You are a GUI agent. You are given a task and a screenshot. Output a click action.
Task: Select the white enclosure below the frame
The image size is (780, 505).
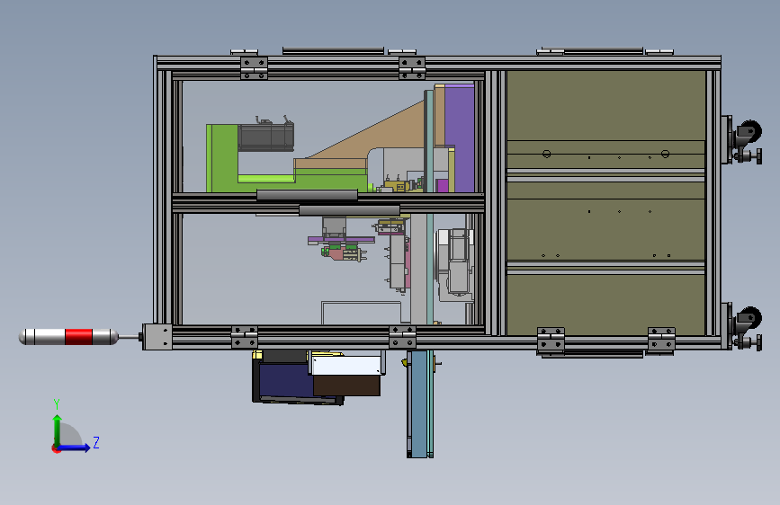tap(346, 366)
